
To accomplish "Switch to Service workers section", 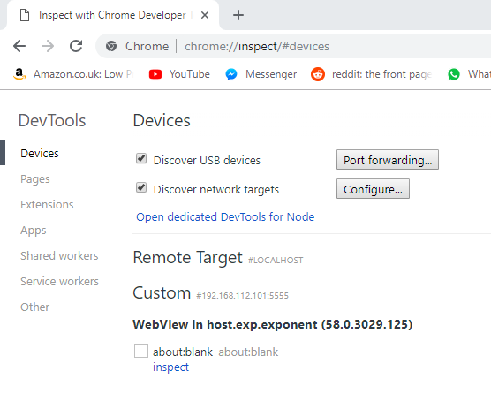I will 59,281.
